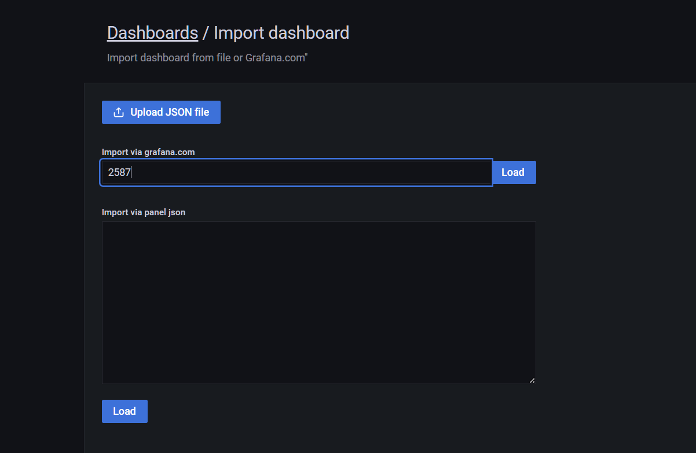Choose a JSON file using Upload JSON file

point(161,112)
